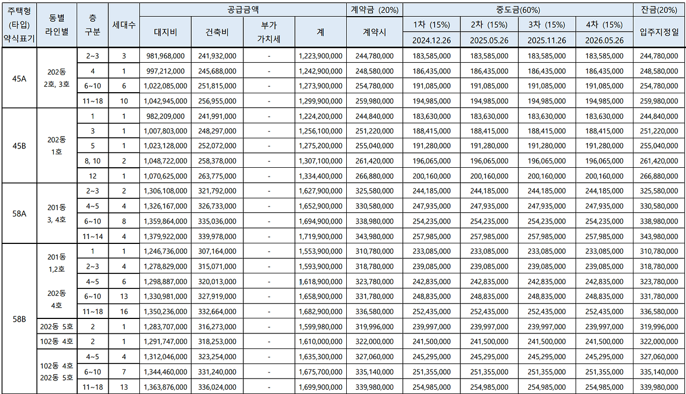The image size is (686, 394).
Task: Click the date 2026.05.26
Action: pyautogui.click(x=604, y=40)
